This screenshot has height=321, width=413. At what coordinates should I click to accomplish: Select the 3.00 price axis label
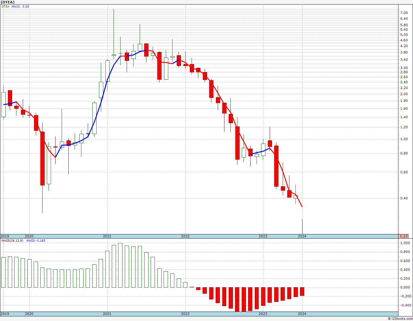404,68
